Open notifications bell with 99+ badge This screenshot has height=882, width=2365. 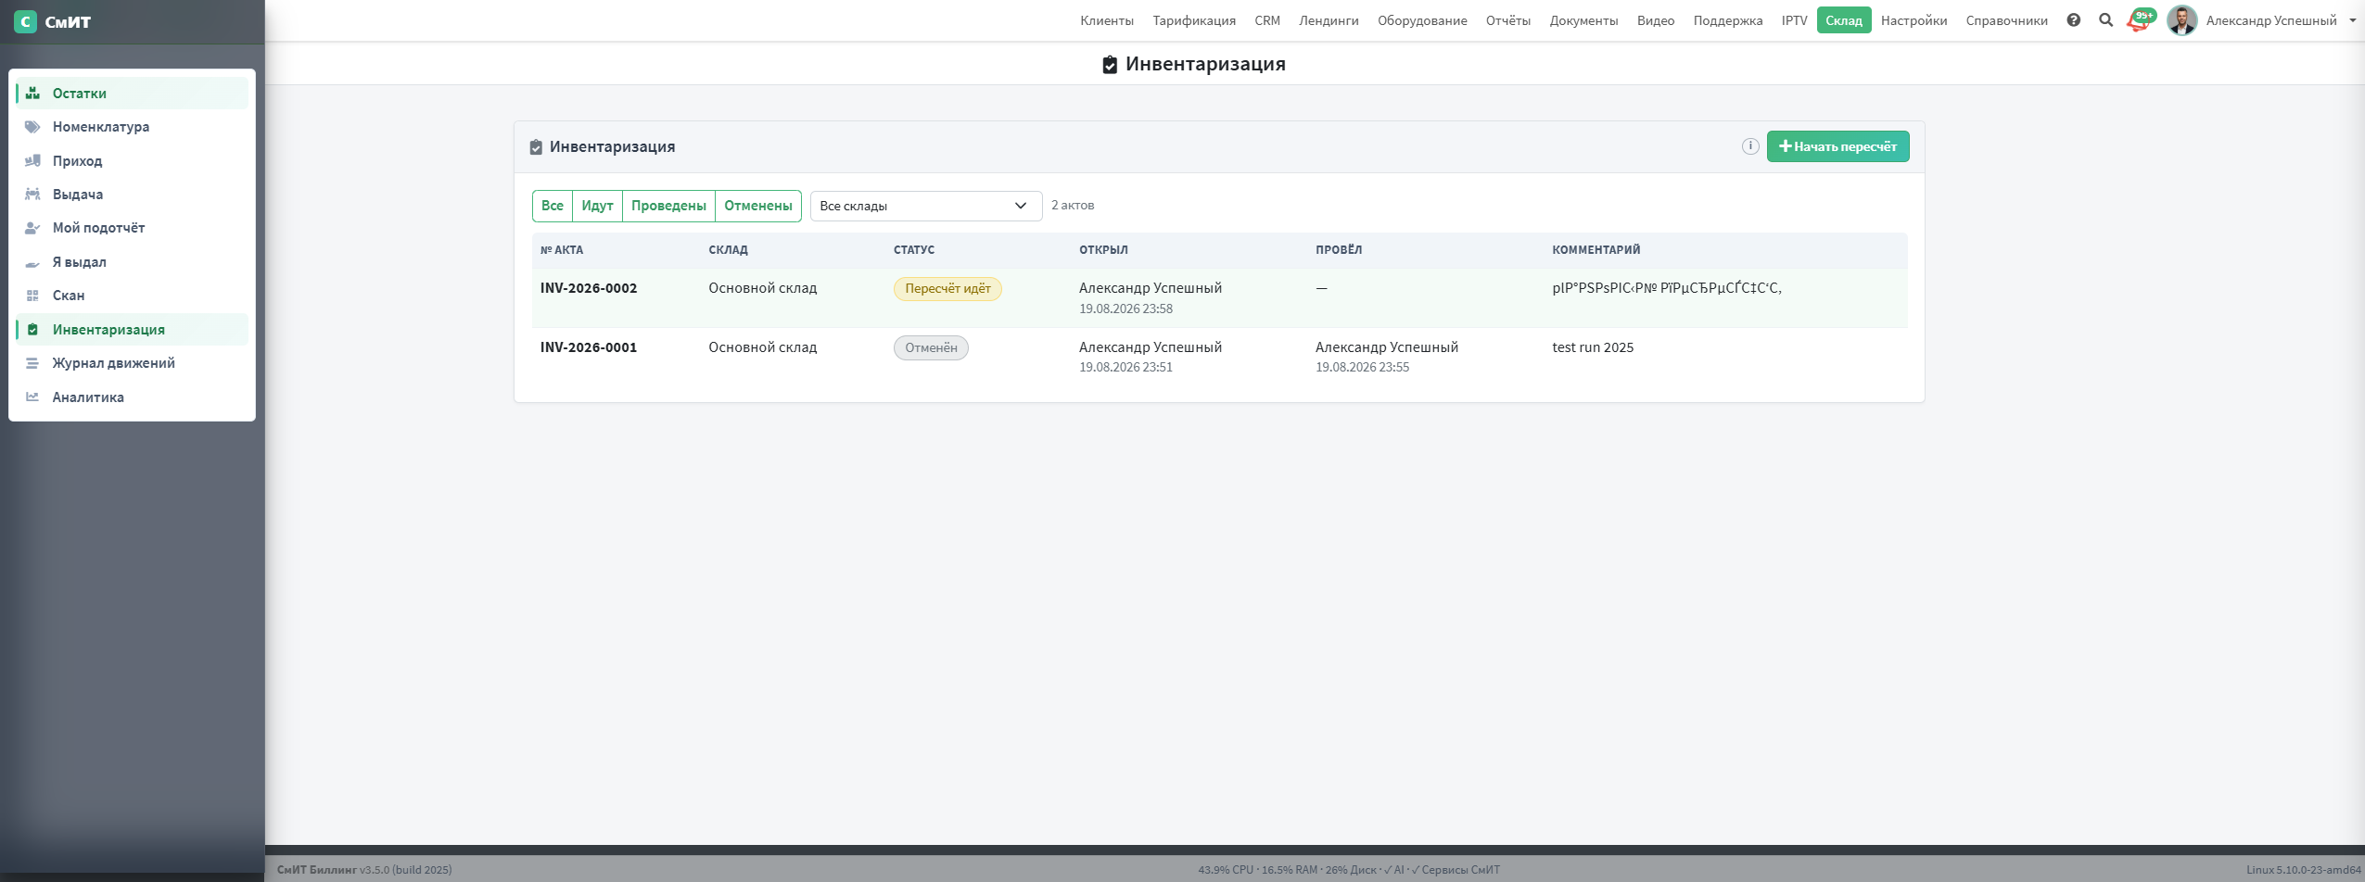coord(2140,20)
